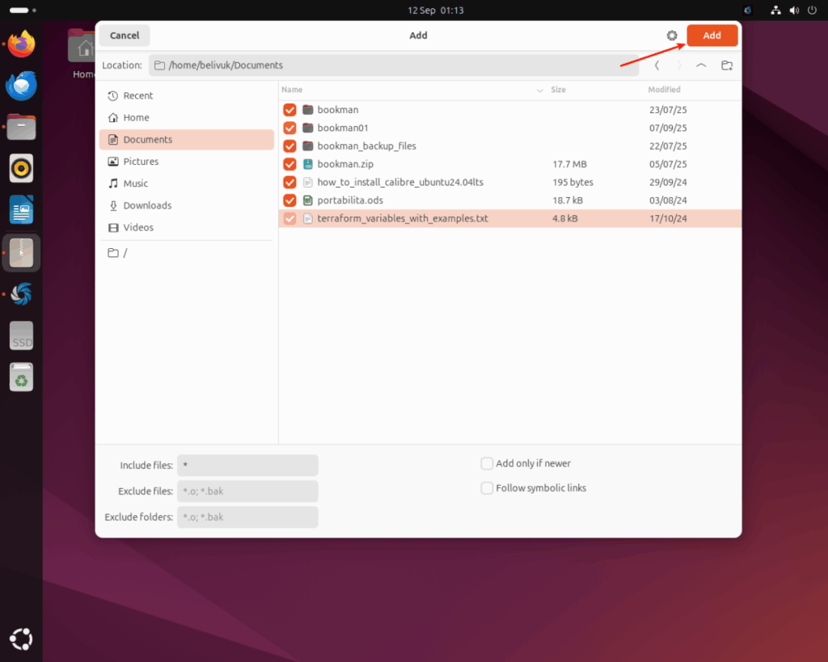Viewport: 828px width, 662px height.
Task: Click the Cancel button
Action: pyautogui.click(x=125, y=36)
